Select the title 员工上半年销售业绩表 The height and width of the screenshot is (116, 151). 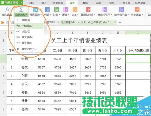tap(79, 40)
